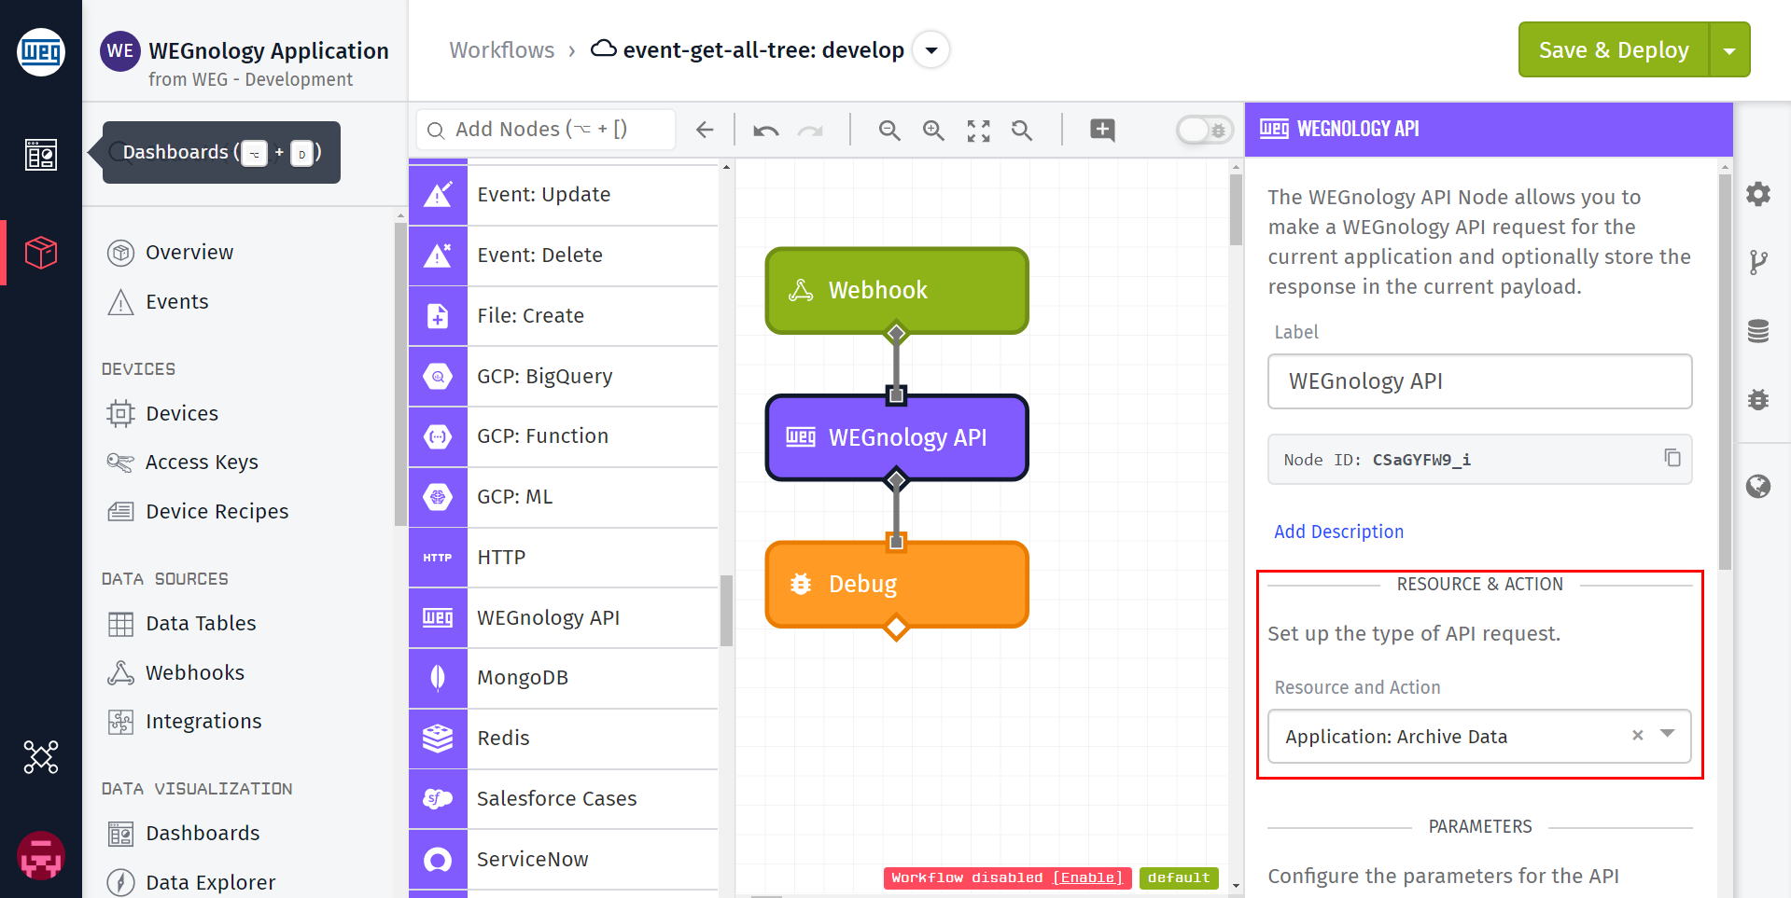The width and height of the screenshot is (1791, 898).
Task: Pick the HTTP node in palette
Action: (564, 558)
